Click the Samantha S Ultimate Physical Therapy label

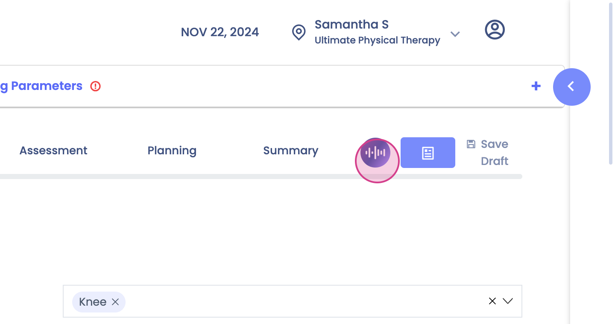click(378, 32)
